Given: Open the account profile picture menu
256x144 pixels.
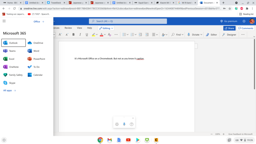Looking at the screenshot, I should point(252,21).
